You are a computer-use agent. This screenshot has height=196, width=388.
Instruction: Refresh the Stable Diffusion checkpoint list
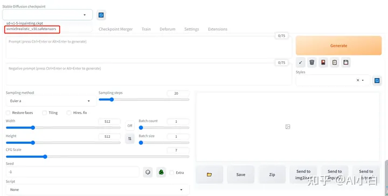[101, 15]
